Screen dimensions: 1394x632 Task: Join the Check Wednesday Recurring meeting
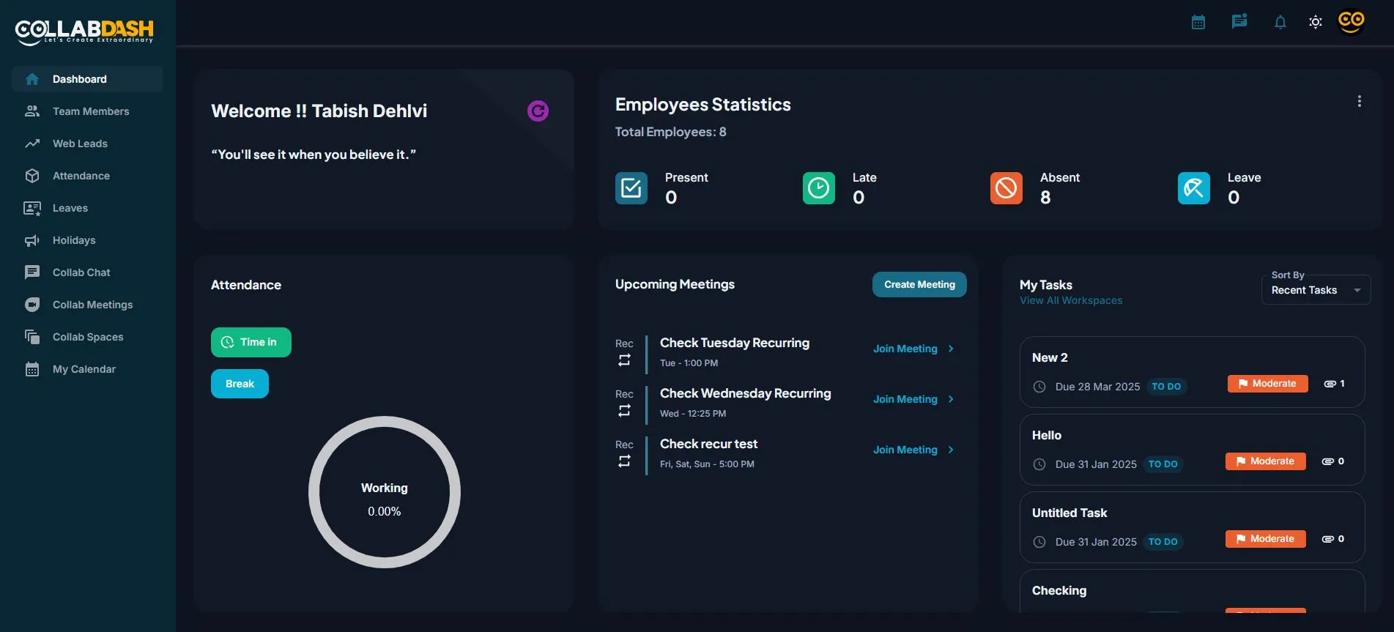[x=905, y=399]
